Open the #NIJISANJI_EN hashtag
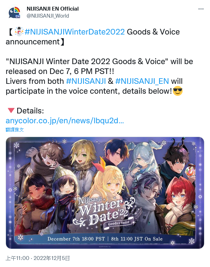This screenshot has width=210, height=267. click(x=142, y=81)
